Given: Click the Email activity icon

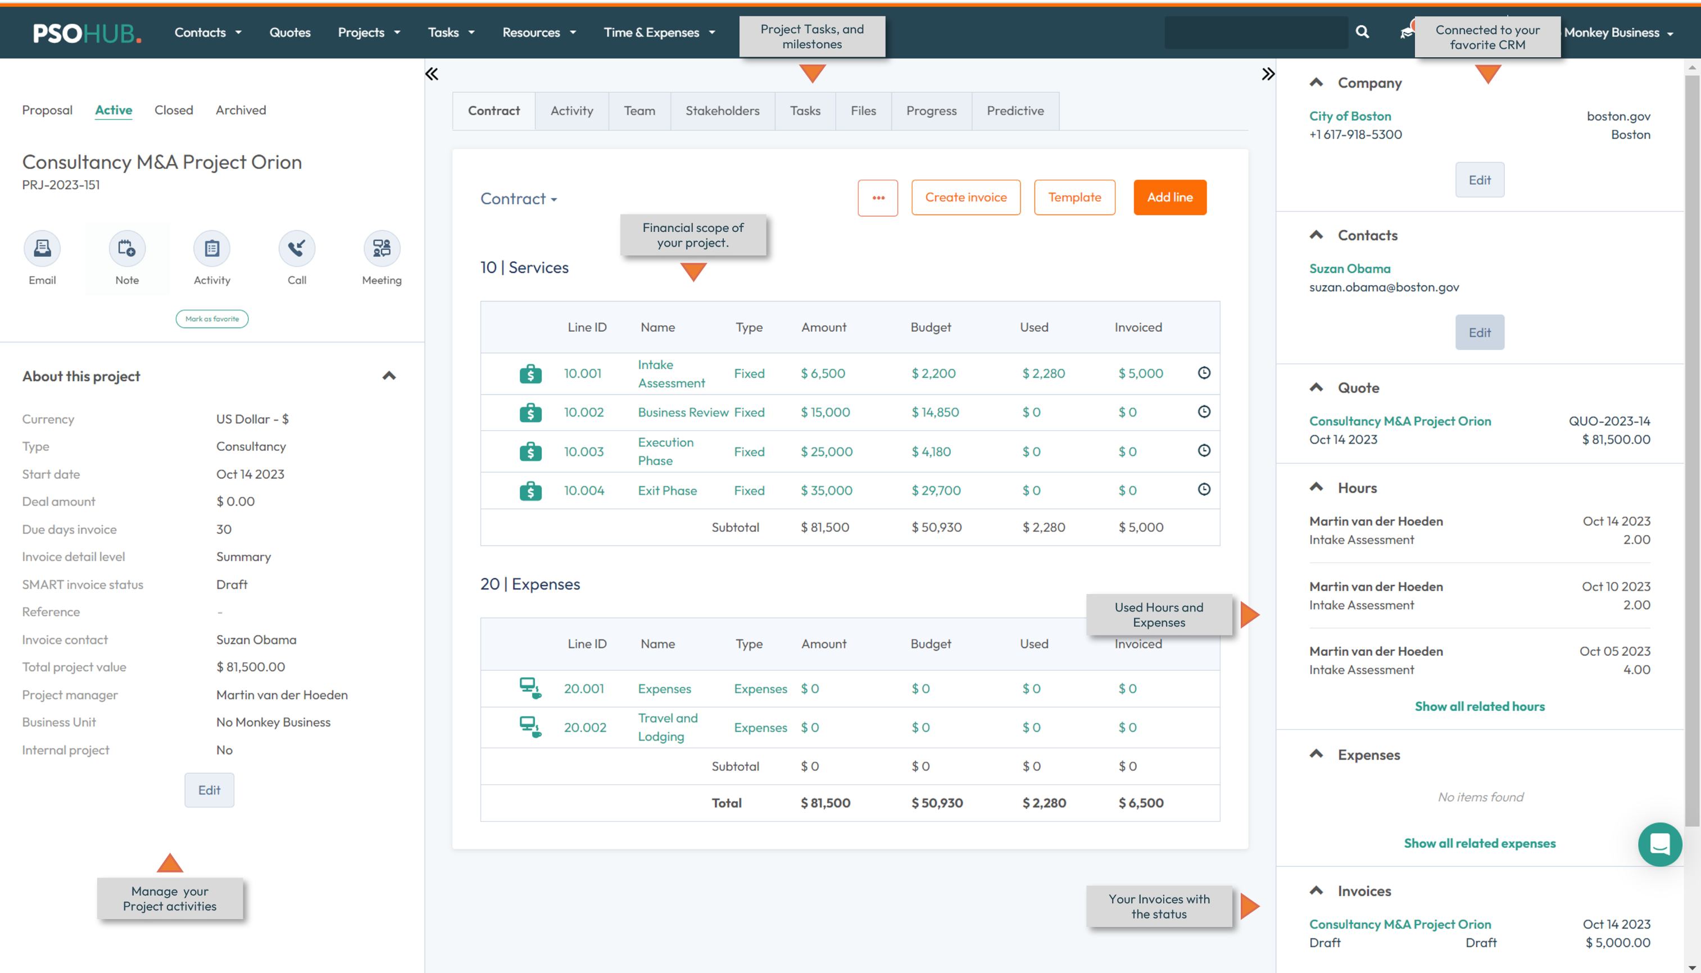Looking at the screenshot, I should tap(42, 249).
